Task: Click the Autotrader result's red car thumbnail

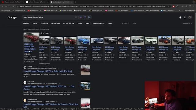Action: 85,103
